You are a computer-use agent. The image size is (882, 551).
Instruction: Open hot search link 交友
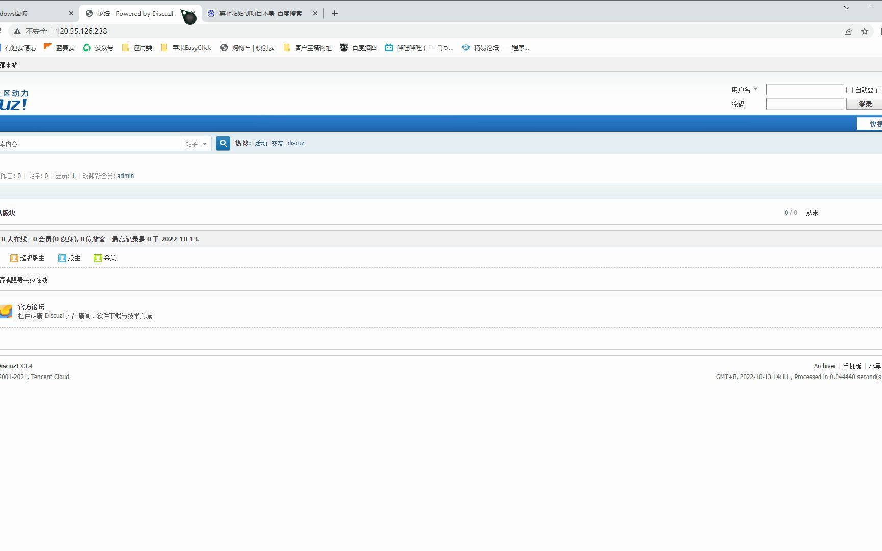point(277,143)
